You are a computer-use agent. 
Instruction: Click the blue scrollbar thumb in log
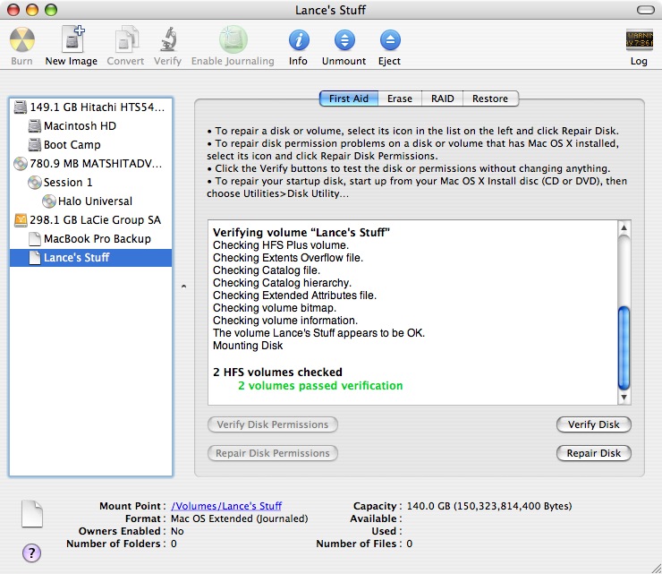point(624,348)
